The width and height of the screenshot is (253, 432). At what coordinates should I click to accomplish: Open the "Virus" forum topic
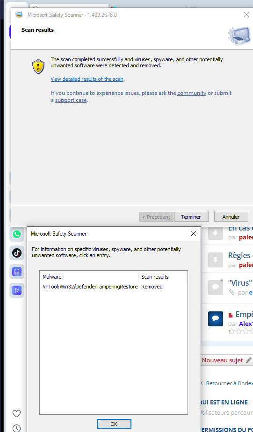(x=240, y=283)
